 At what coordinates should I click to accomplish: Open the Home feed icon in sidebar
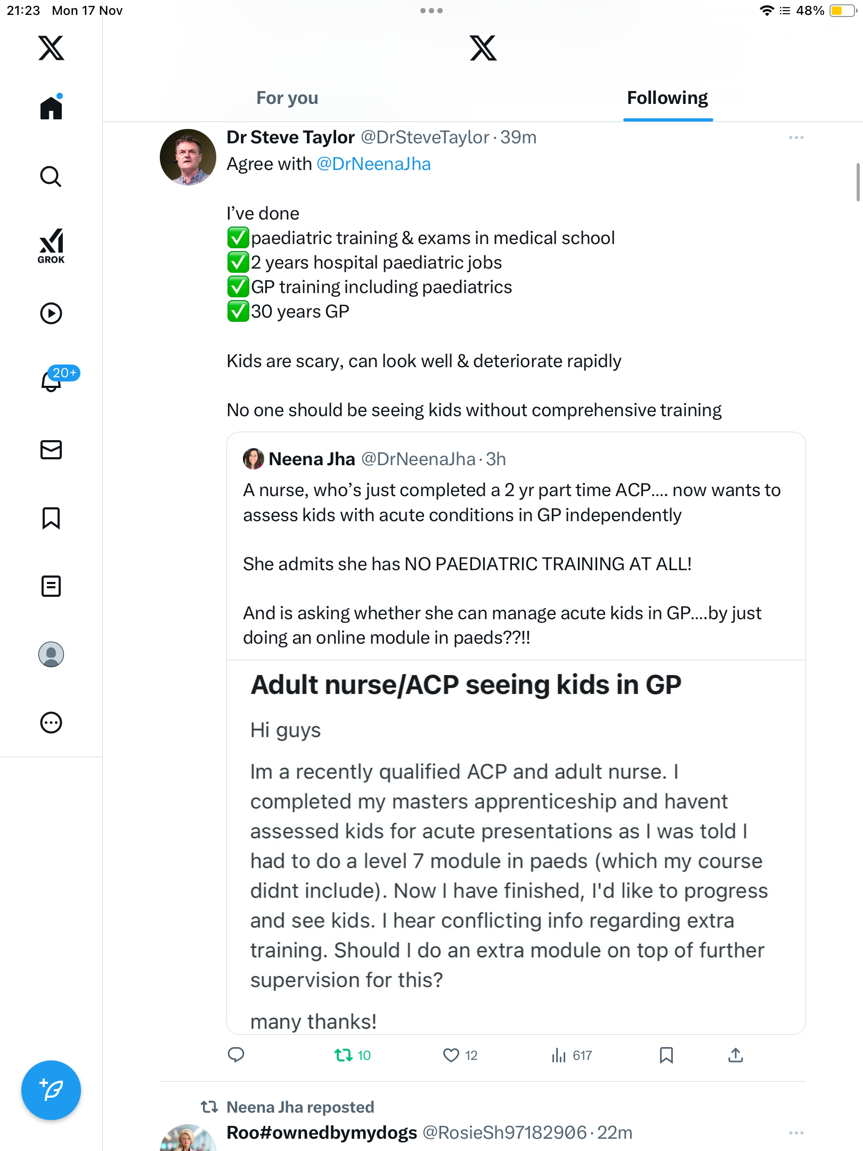point(51,107)
